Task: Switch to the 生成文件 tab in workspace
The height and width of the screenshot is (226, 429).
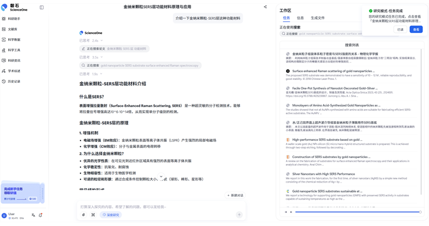Action: coord(318,18)
